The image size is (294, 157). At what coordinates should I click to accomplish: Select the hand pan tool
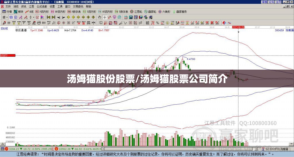(100, 17)
